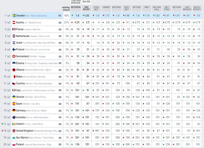This screenshot has height=148, width=204.
Task: Open the trend chart icon for Finland
Action: pyautogui.click(x=9, y=50)
